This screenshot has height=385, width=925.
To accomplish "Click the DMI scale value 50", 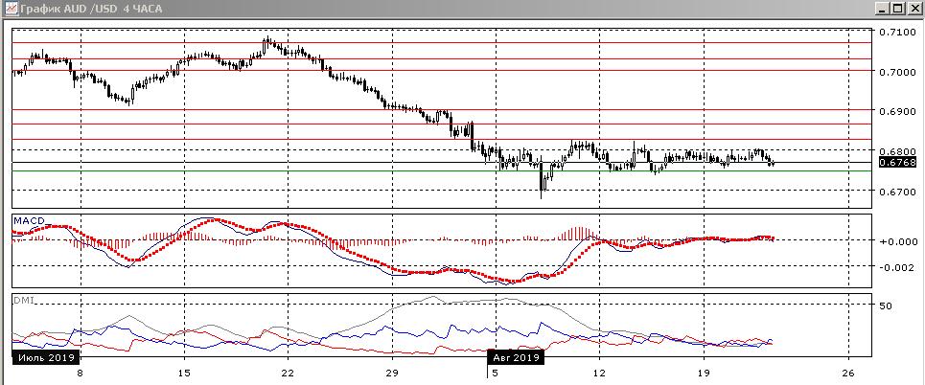I will pos(888,306).
